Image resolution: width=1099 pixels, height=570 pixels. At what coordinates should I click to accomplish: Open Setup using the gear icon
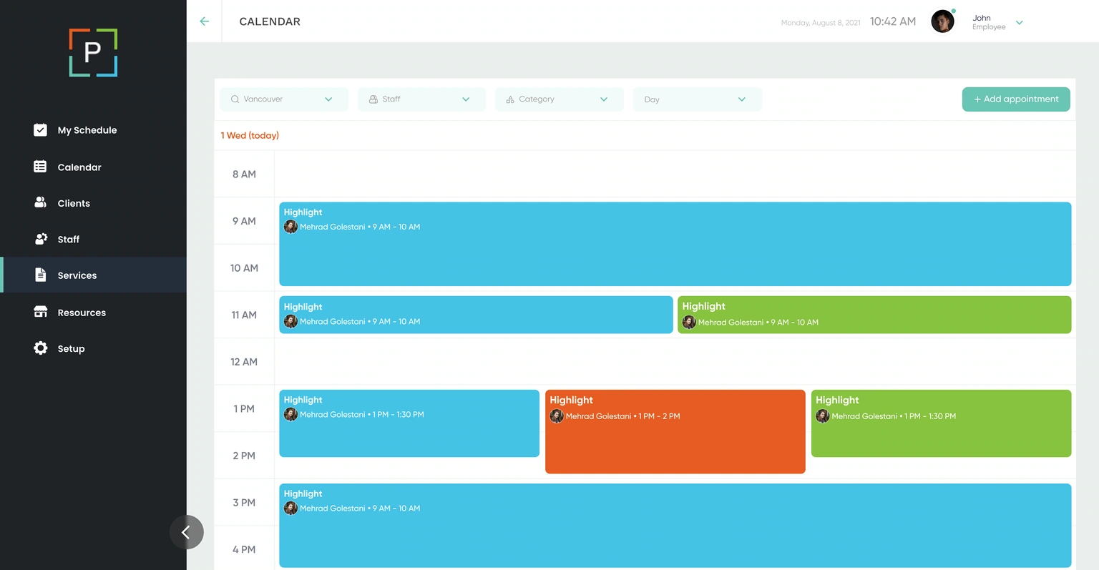pos(41,348)
